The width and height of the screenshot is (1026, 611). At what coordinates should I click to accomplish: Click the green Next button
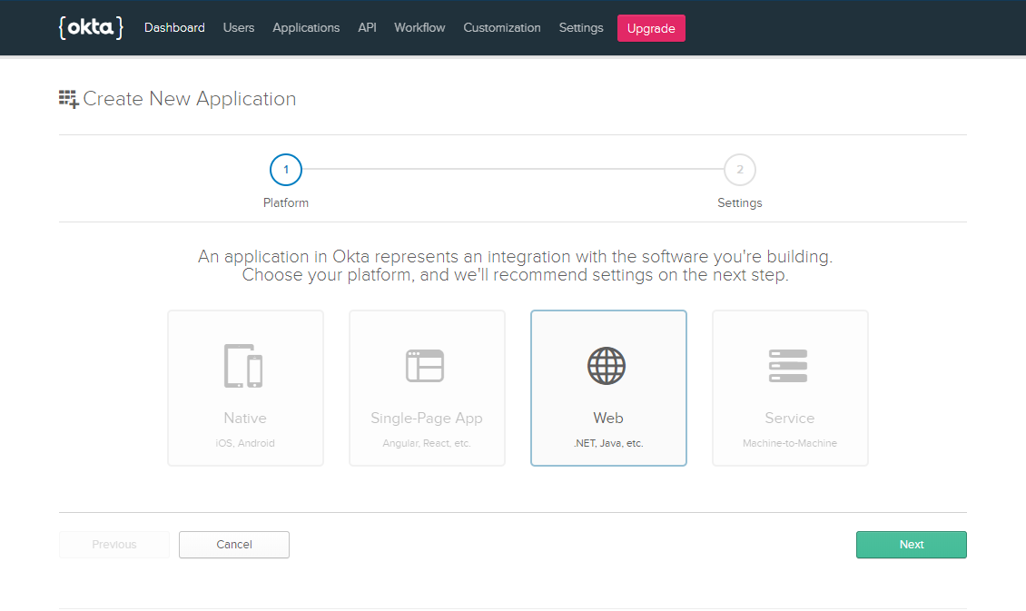[x=911, y=545]
